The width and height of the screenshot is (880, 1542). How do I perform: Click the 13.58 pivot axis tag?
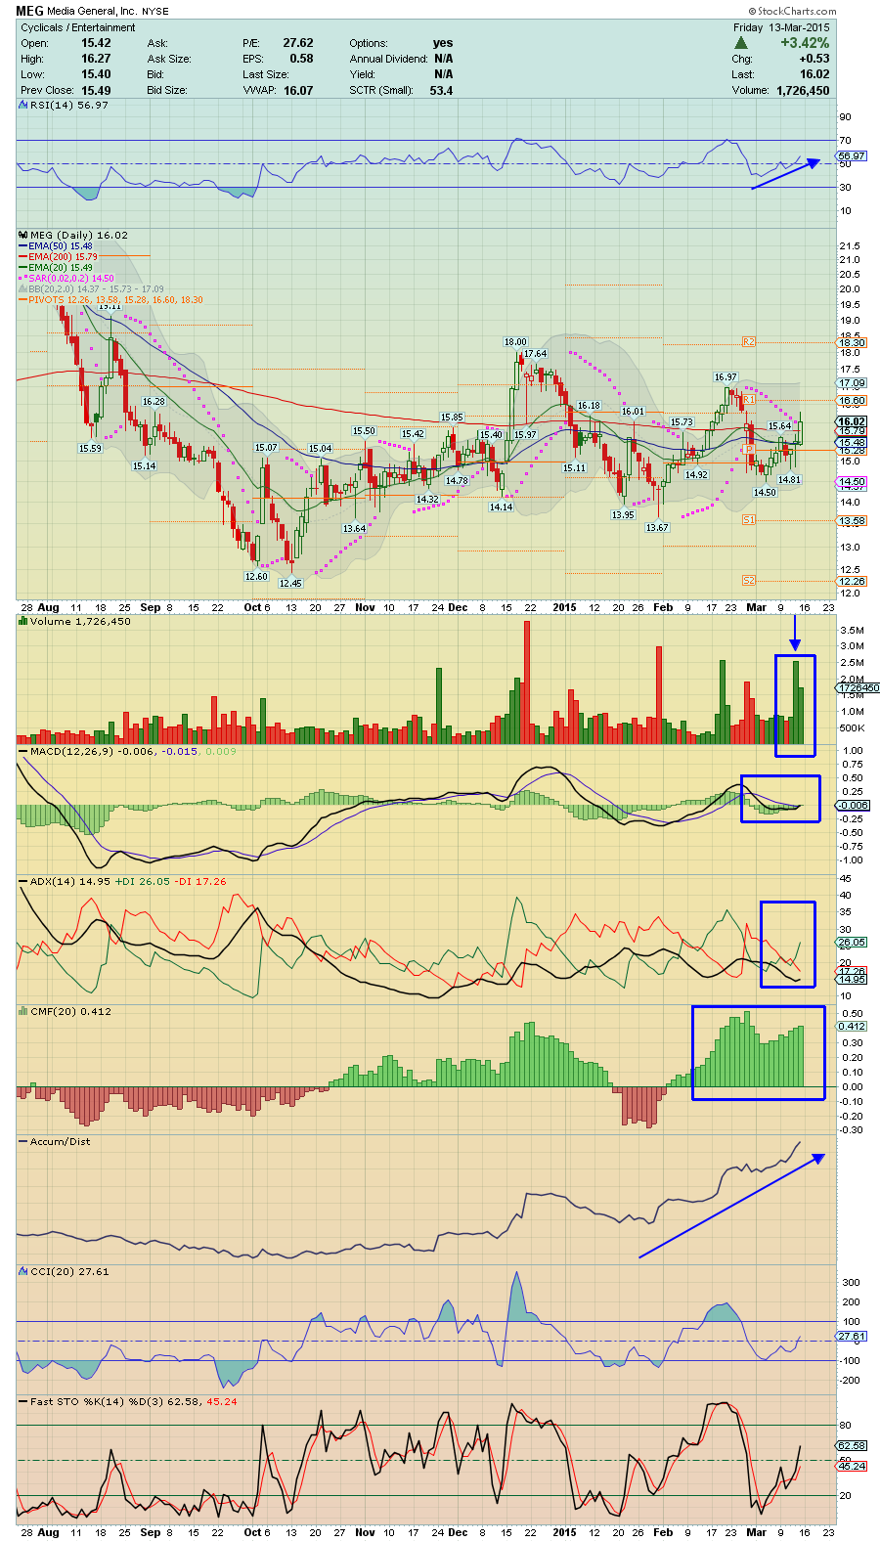pyautogui.click(x=852, y=521)
